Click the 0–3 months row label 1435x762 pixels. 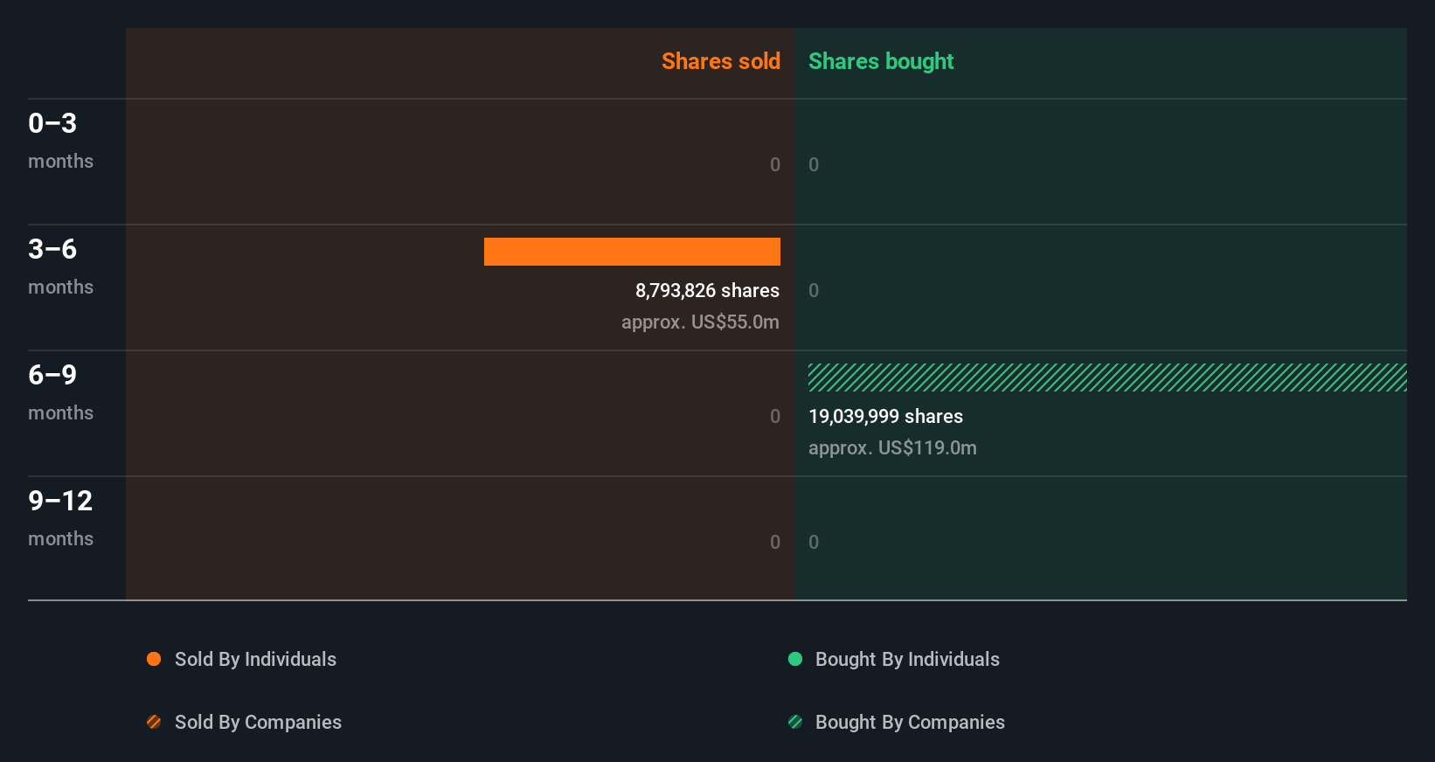pos(60,141)
